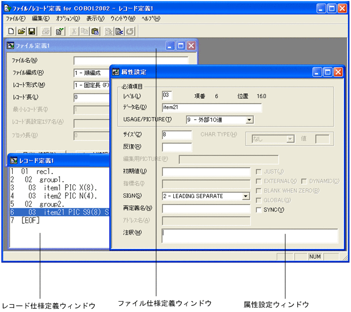This screenshot has width=351, height=312.
Task: Enable the SYNC(Y) checkbox
Action: (259, 210)
